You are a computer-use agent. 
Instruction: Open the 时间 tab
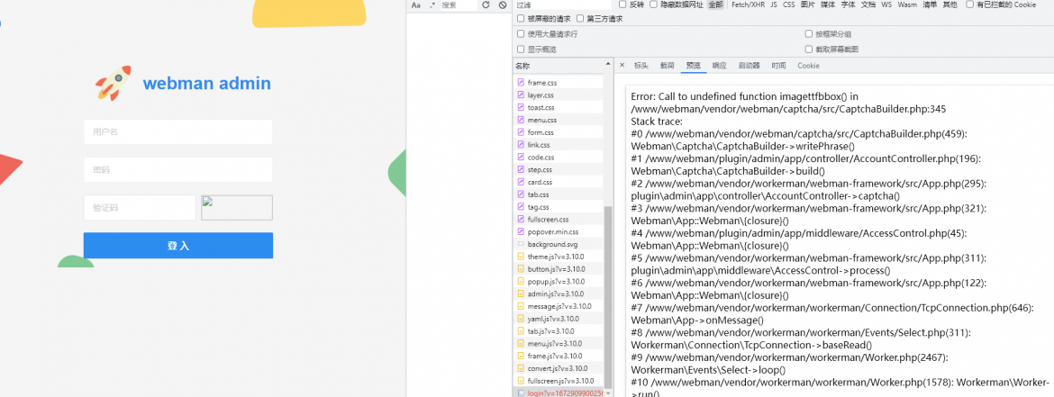[778, 65]
